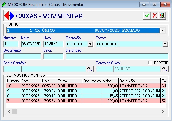Click the Data column header in table

pos(31,81)
